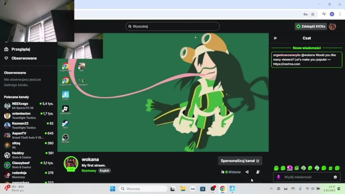345x194 pixels.
Task: Open Spersonalizuj kanał button
Action: 240,161
